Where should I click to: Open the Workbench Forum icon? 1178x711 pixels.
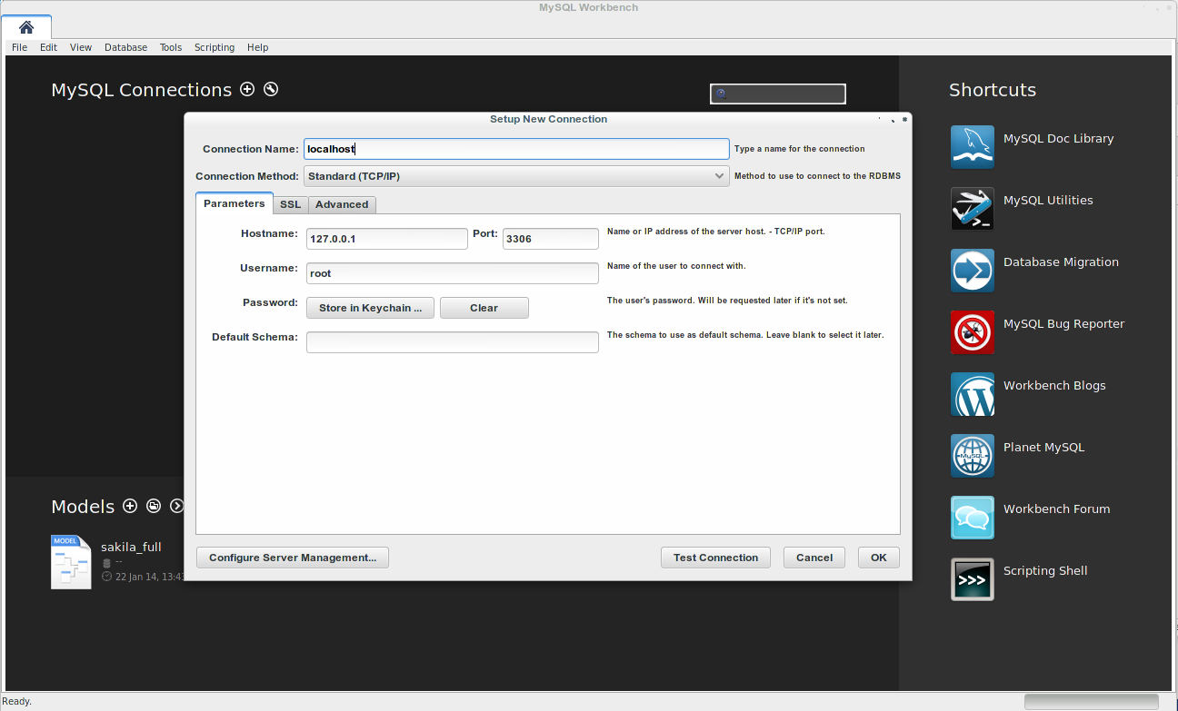click(973, 518)
